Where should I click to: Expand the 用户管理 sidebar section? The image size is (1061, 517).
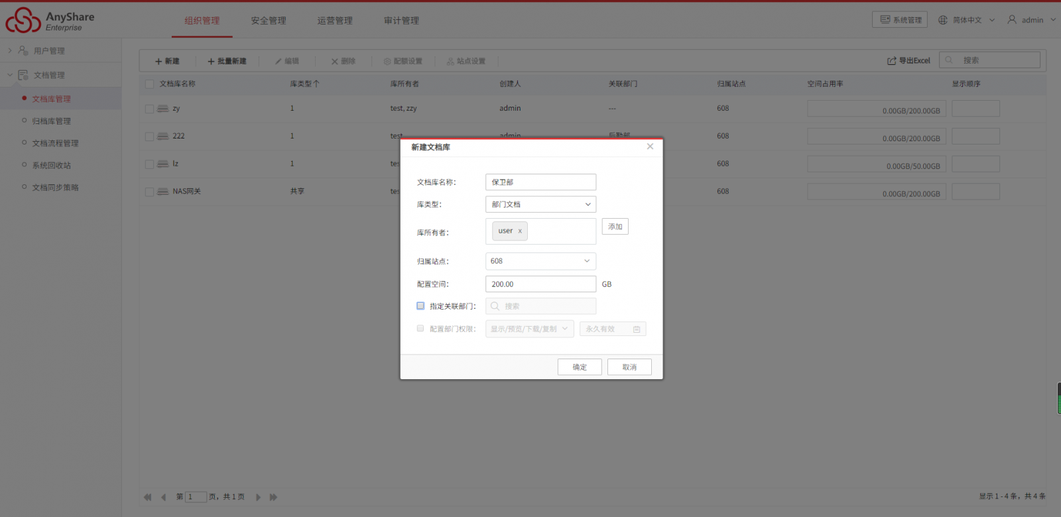click(10, 50)
